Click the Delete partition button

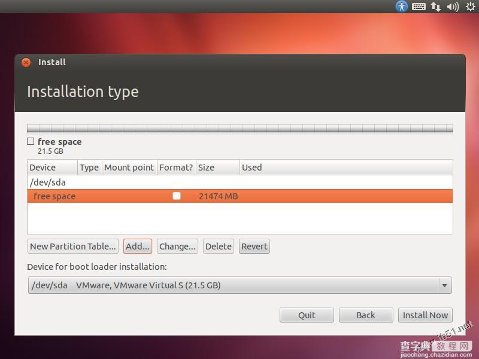(219, 247)
